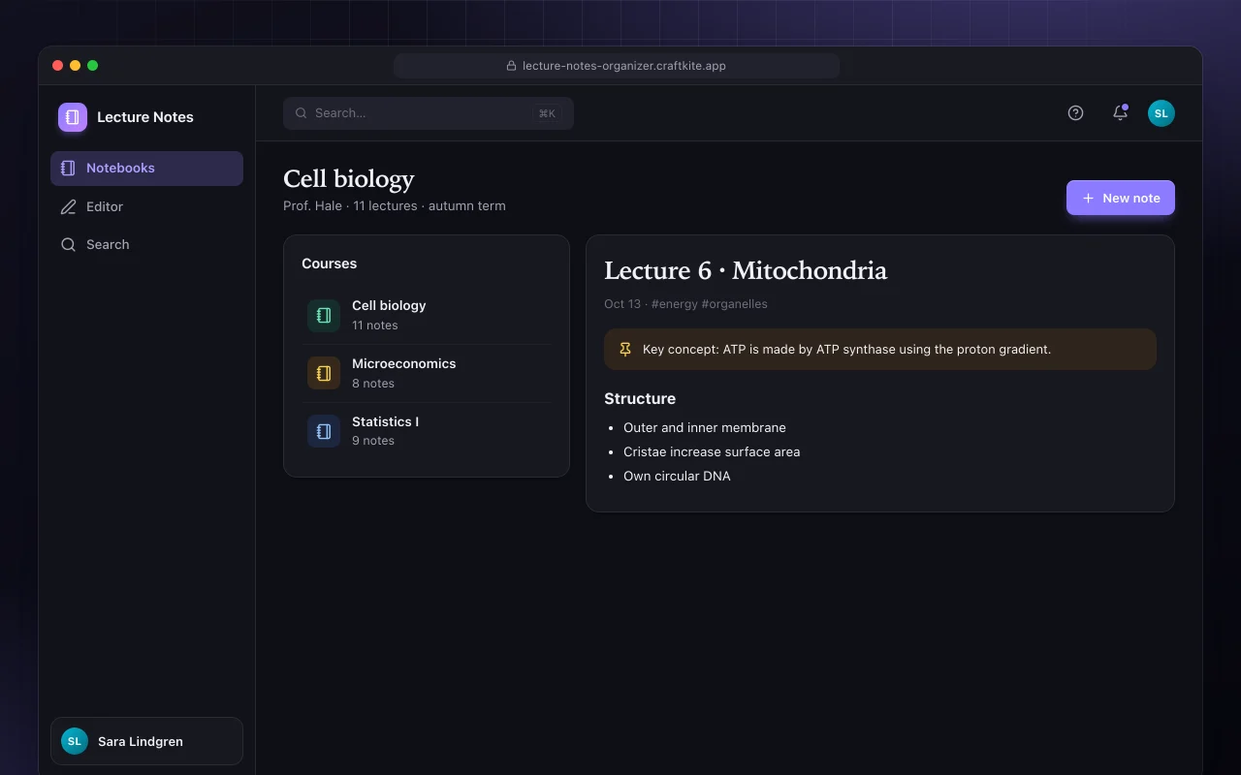This screenshot has height=775, width=1241.
Task: Click the pin icon in Key concept callout
Action: [625, 350]
